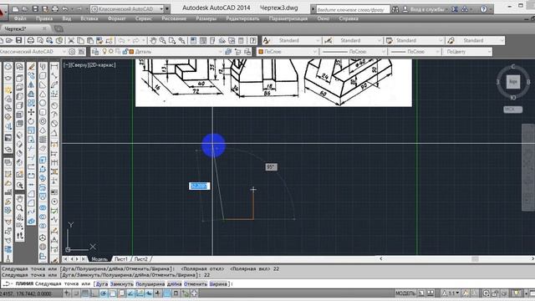Select the Array tool in modify toolbar

31,103
